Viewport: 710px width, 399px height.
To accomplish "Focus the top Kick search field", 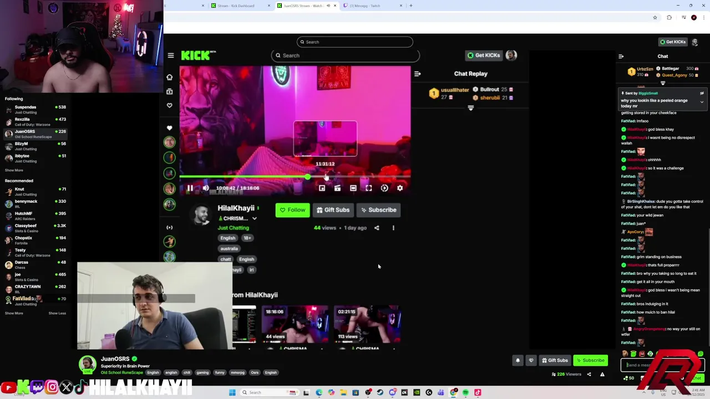I will point(355,42).
